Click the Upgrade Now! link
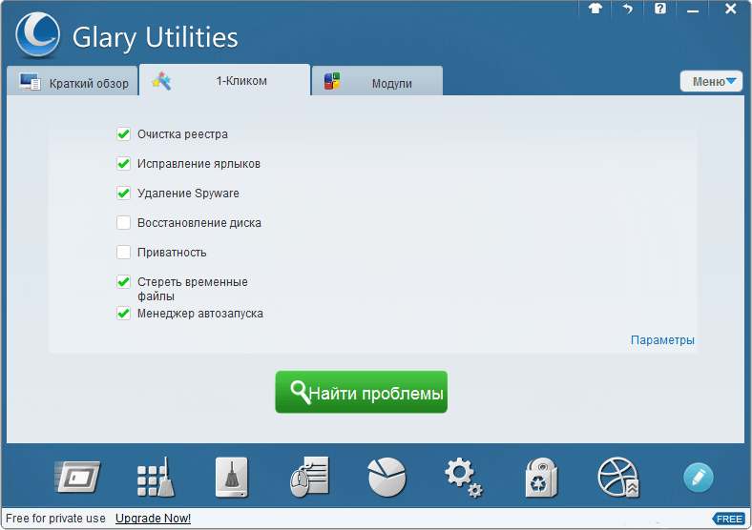752x530 pixels. point(153,519)
